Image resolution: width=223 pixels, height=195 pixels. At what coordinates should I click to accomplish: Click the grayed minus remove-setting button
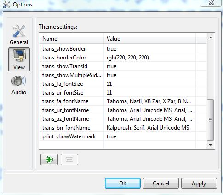69,160
